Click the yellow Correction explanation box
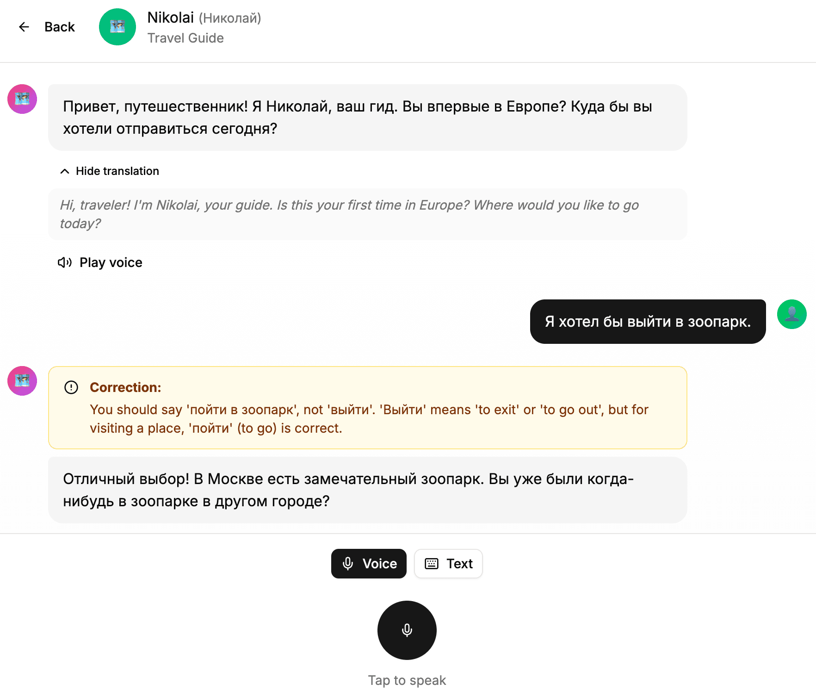Screen dimensions: 816x696 coord(367,408)
